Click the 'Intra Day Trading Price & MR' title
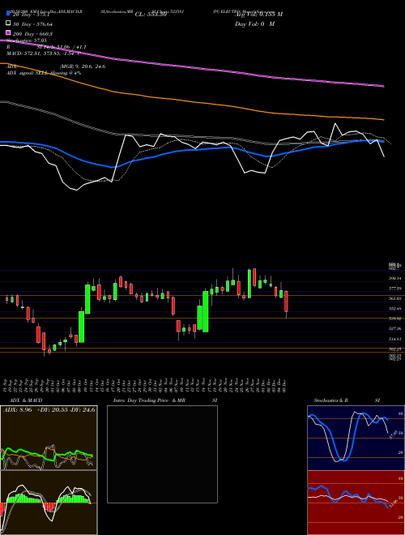This screenshot has height=535, width=405. tap(149, 400)
